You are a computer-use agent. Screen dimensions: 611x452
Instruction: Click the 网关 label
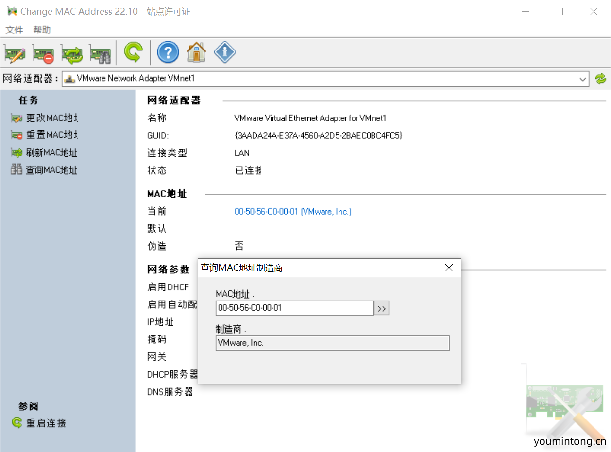pyautogui.click(x=157, y=357)
